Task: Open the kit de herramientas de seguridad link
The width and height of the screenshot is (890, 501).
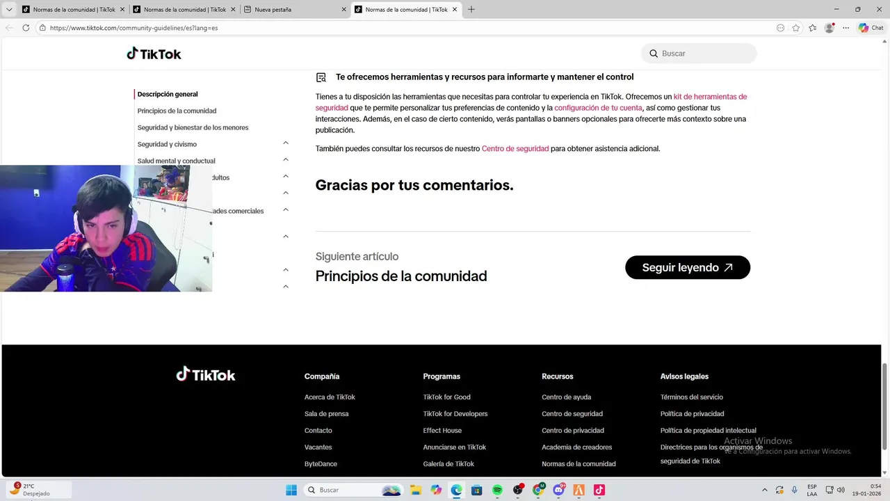Action: (x=710, y=97)
